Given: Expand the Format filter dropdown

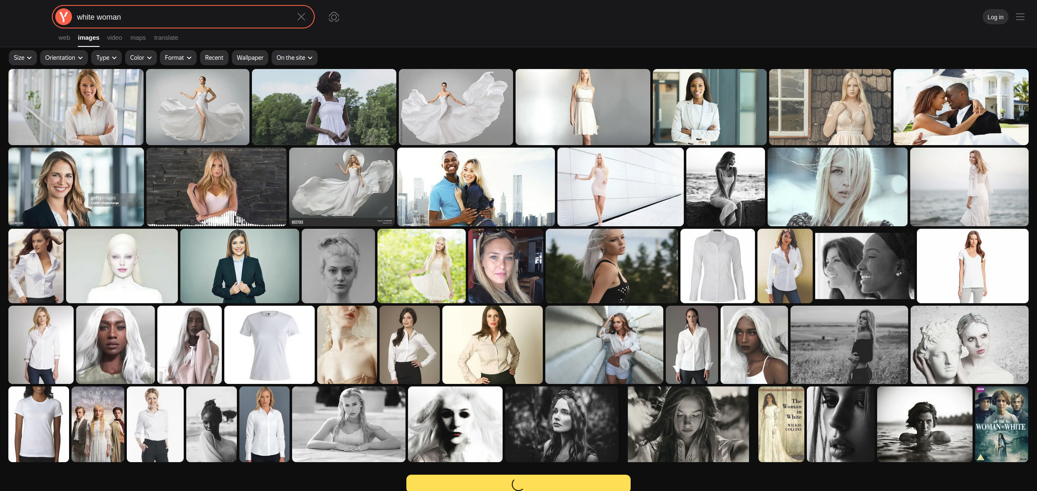Looking at the screenshot, I should [178, 58].
